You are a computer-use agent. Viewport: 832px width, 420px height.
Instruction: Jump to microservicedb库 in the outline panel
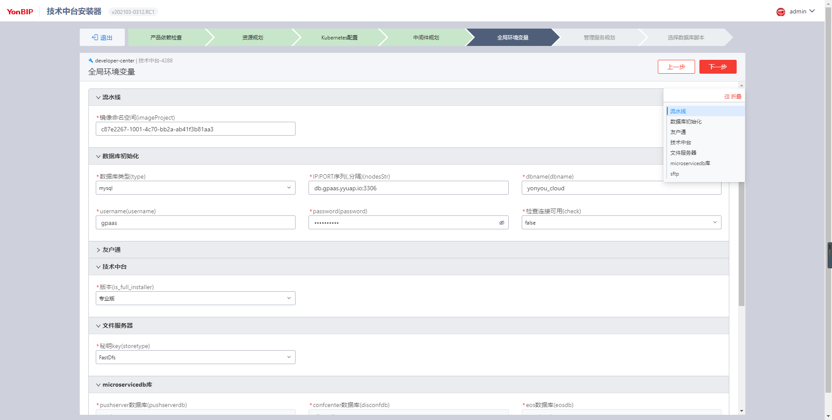[x=690, y=163]
